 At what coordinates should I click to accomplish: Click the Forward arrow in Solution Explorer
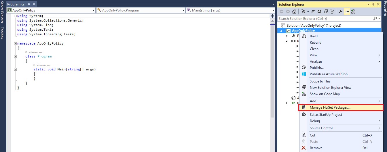[x=288, y=12]
